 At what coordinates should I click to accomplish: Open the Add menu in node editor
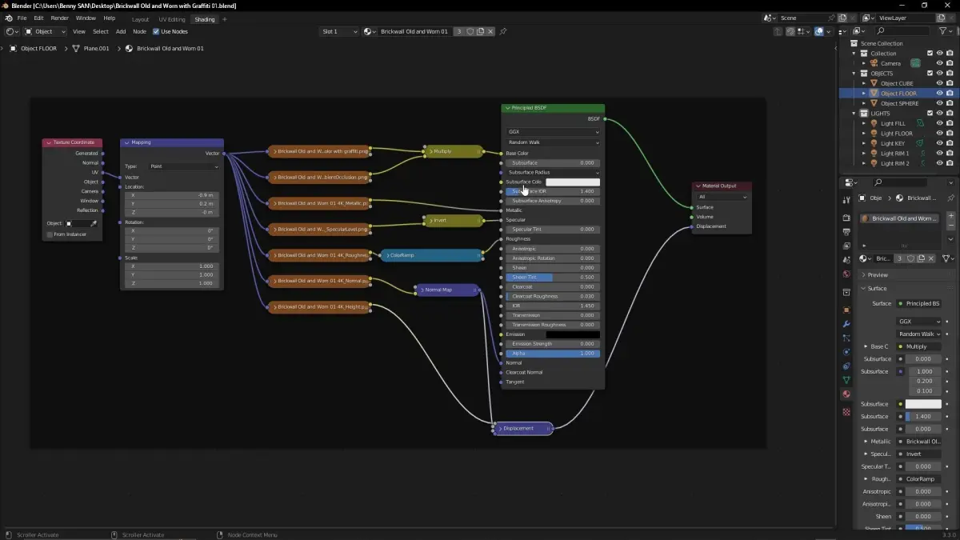120,32
